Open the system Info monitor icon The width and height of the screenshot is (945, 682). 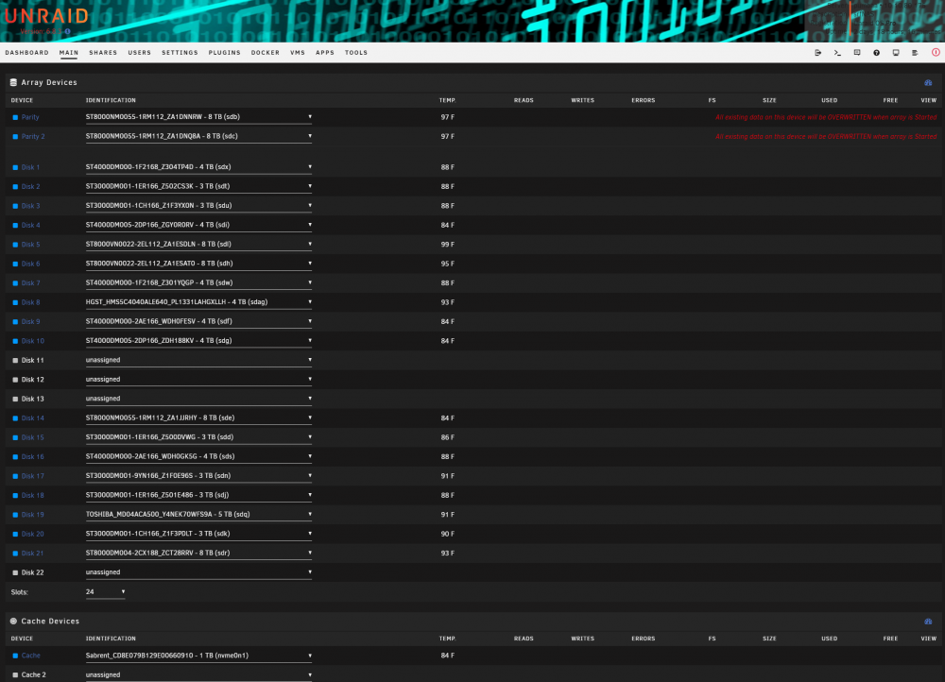pyautogui.click(x=896, y=53)
